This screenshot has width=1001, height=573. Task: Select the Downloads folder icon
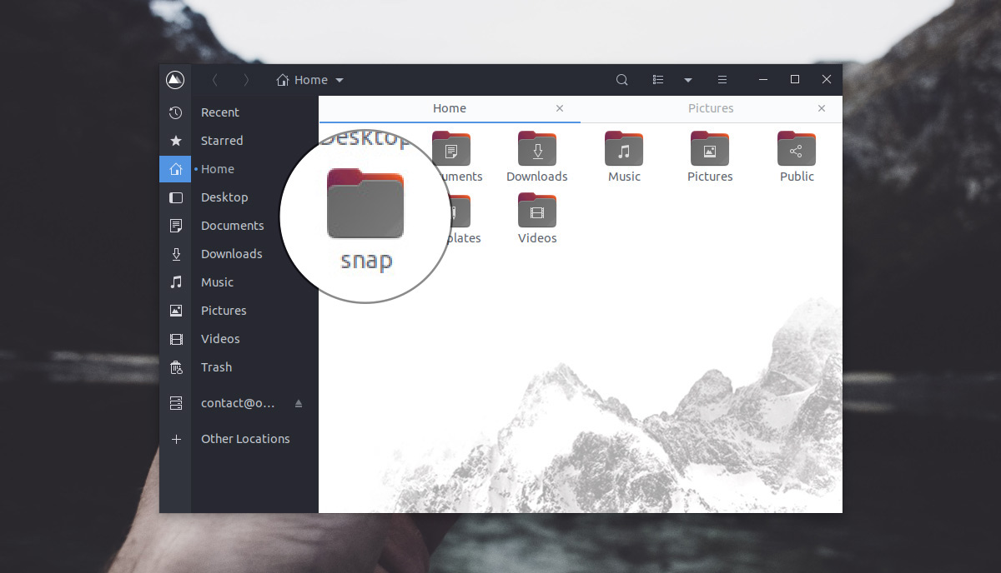coord(536,150)
